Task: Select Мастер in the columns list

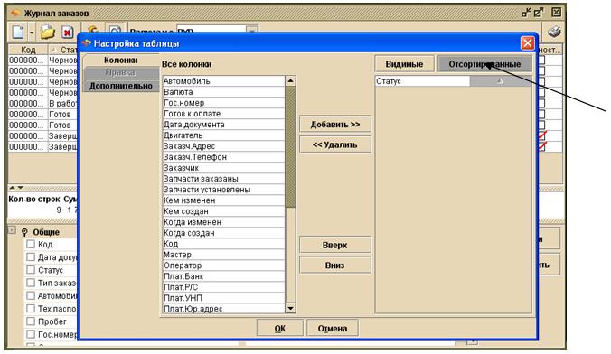Action: pos(223,255)
